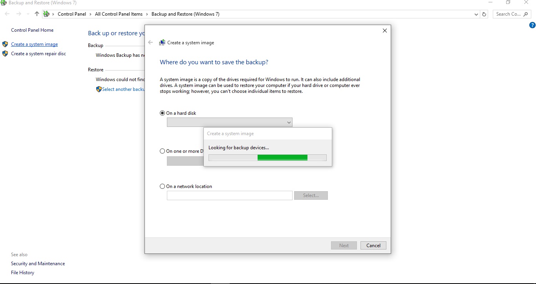This screenshot has width=536, height=284.
Task: Select All Control Panel Items breadcrumb
Action: coord(119,14)
